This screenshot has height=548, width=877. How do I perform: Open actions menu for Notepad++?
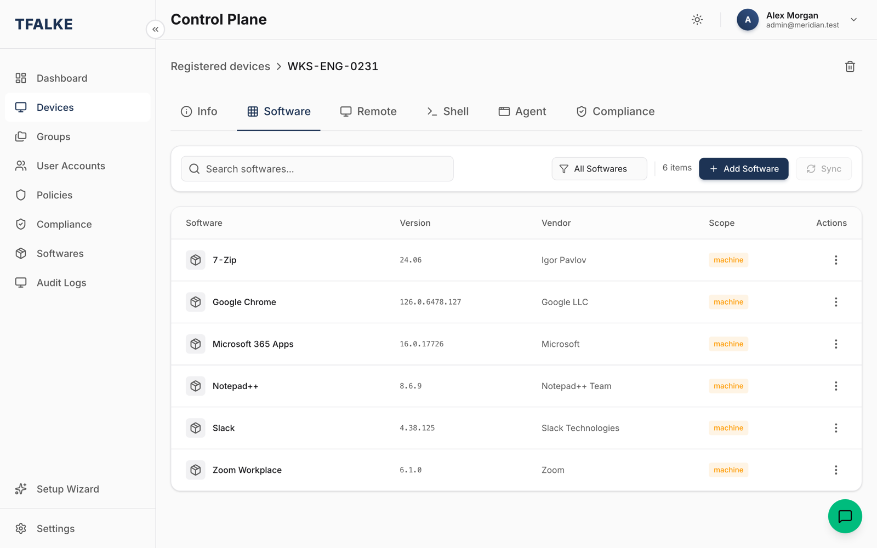click(836, 386)
